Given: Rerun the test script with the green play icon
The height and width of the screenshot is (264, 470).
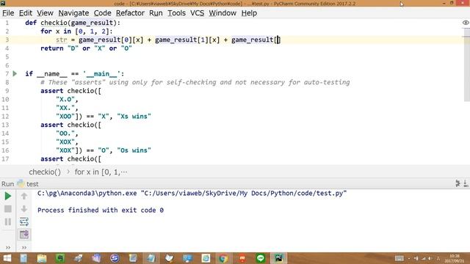Looking at the screenshot, I should click(8, 196).
